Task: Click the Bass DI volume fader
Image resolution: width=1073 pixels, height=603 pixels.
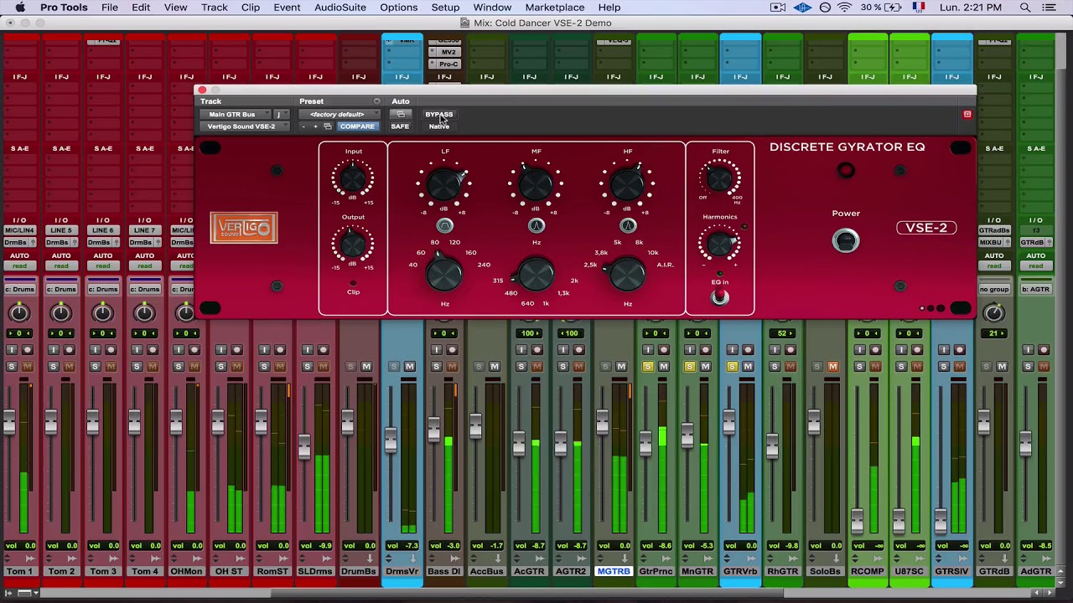Action: coord(433,430)
